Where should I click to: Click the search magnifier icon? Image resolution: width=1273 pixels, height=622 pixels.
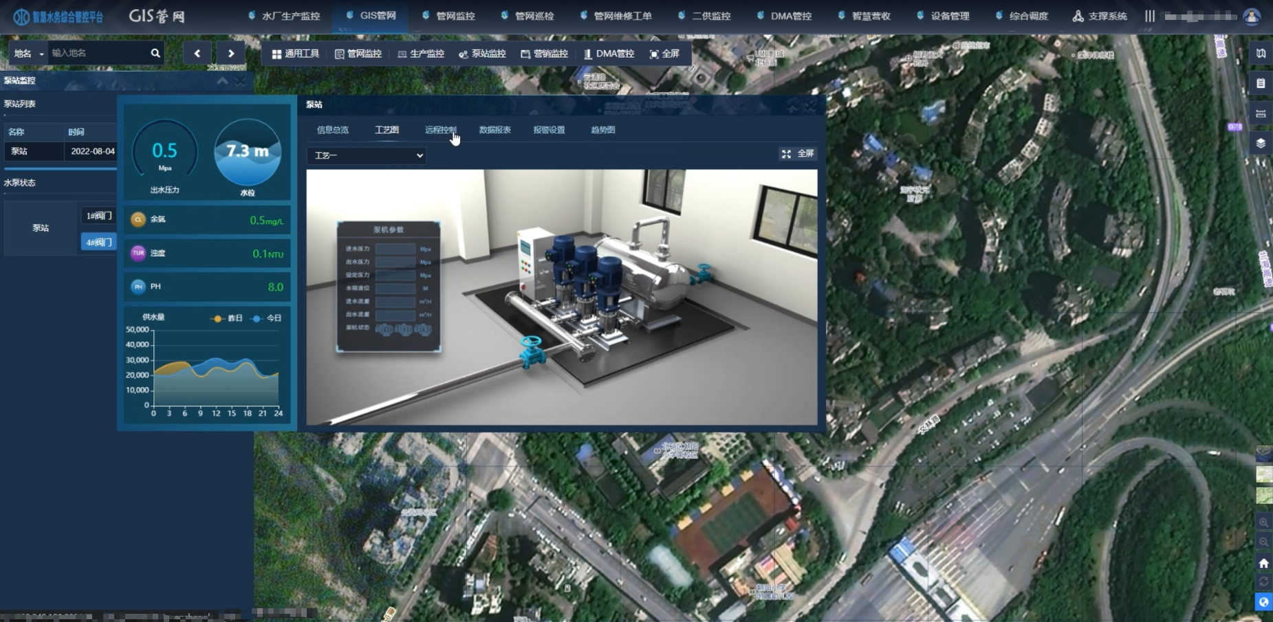click(155, 53)
